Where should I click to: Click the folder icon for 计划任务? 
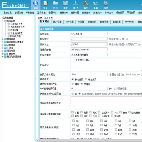pos(5,45)
